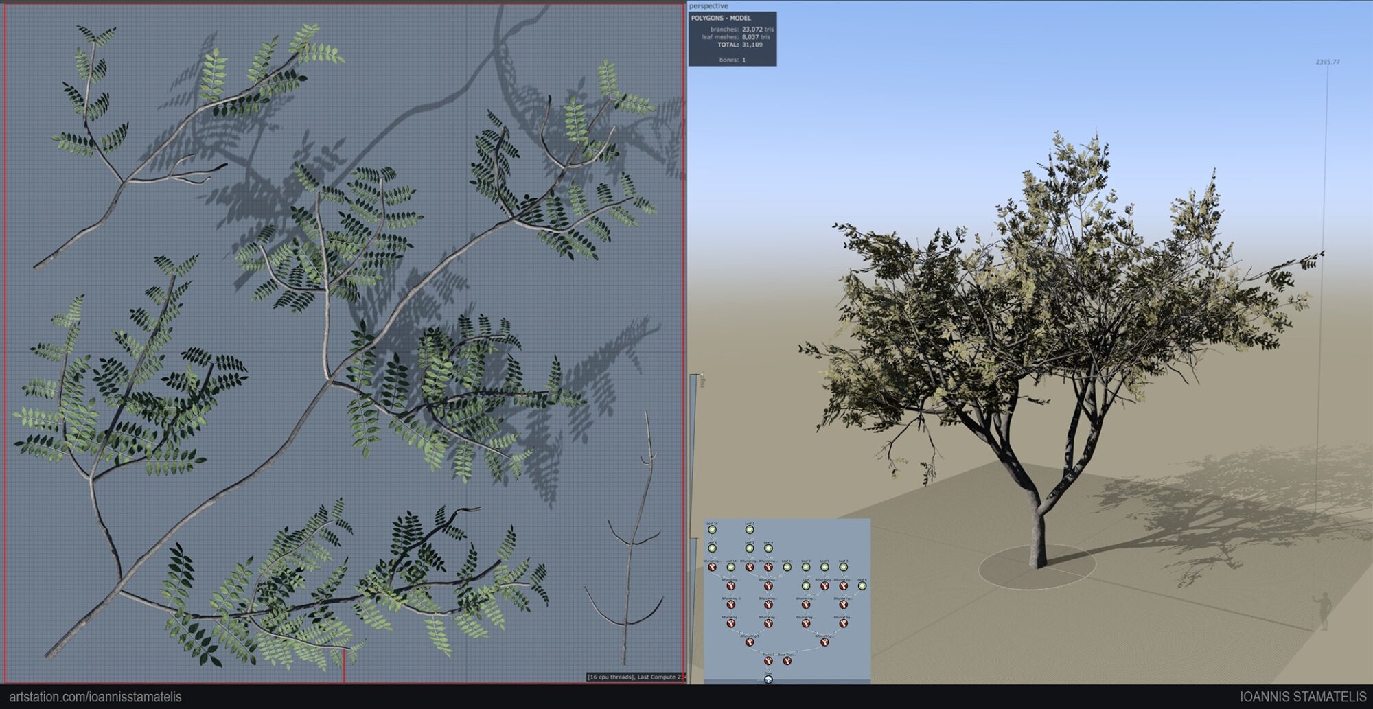
Task: Click the POLYGONS - MODEL statistics header
Action: point(721,18)
